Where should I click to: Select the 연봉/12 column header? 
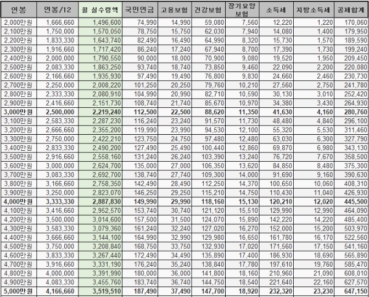(58, 10)
